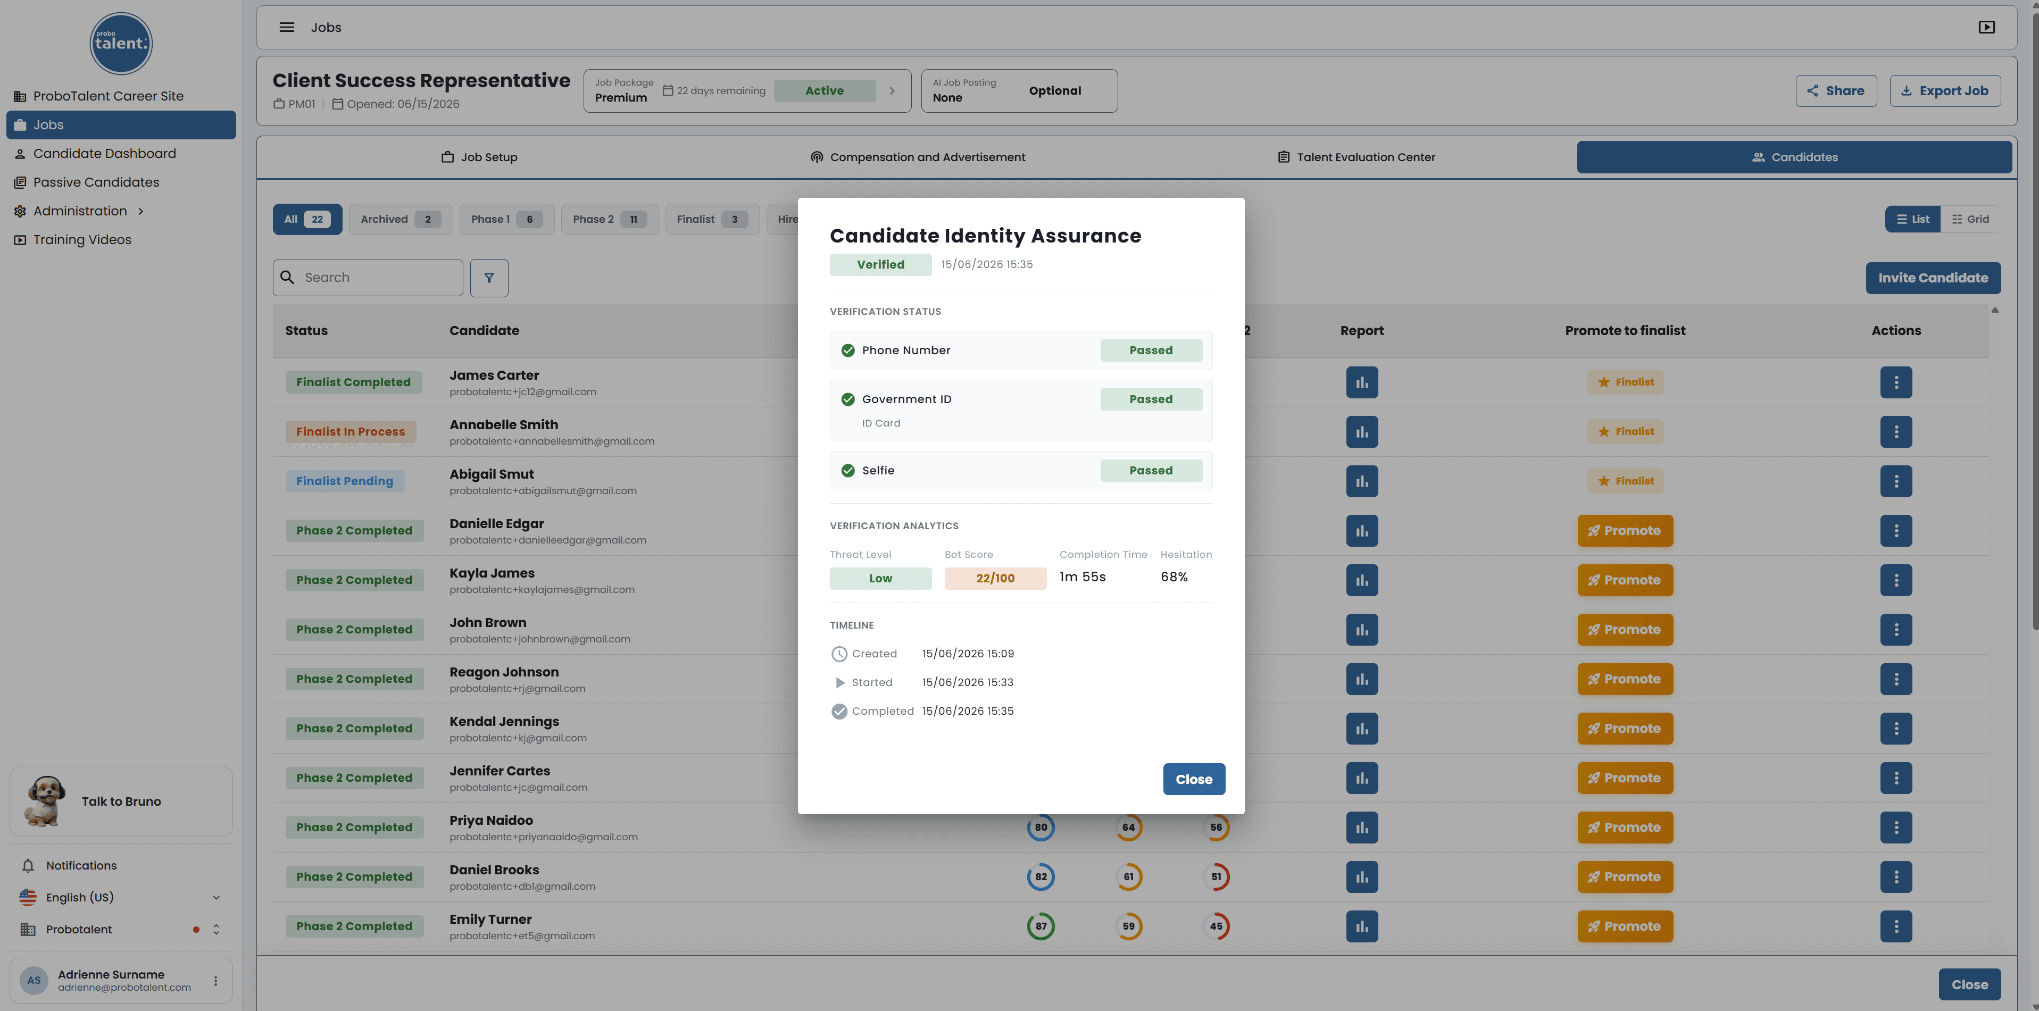This screenshot has height=1011, width=2039.
Task: Open the Probotalent organization switcher
Action: [x=120, y=930]
